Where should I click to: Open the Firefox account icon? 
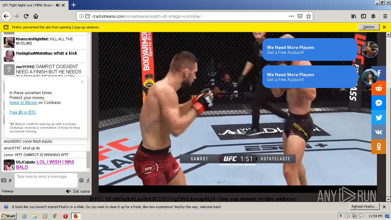(x=373, y=16)
